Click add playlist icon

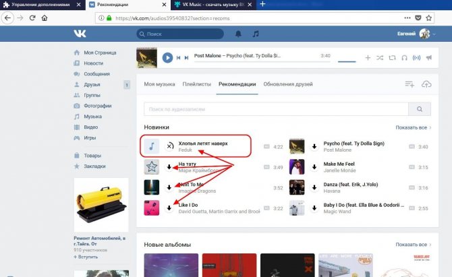click(409, 84)
